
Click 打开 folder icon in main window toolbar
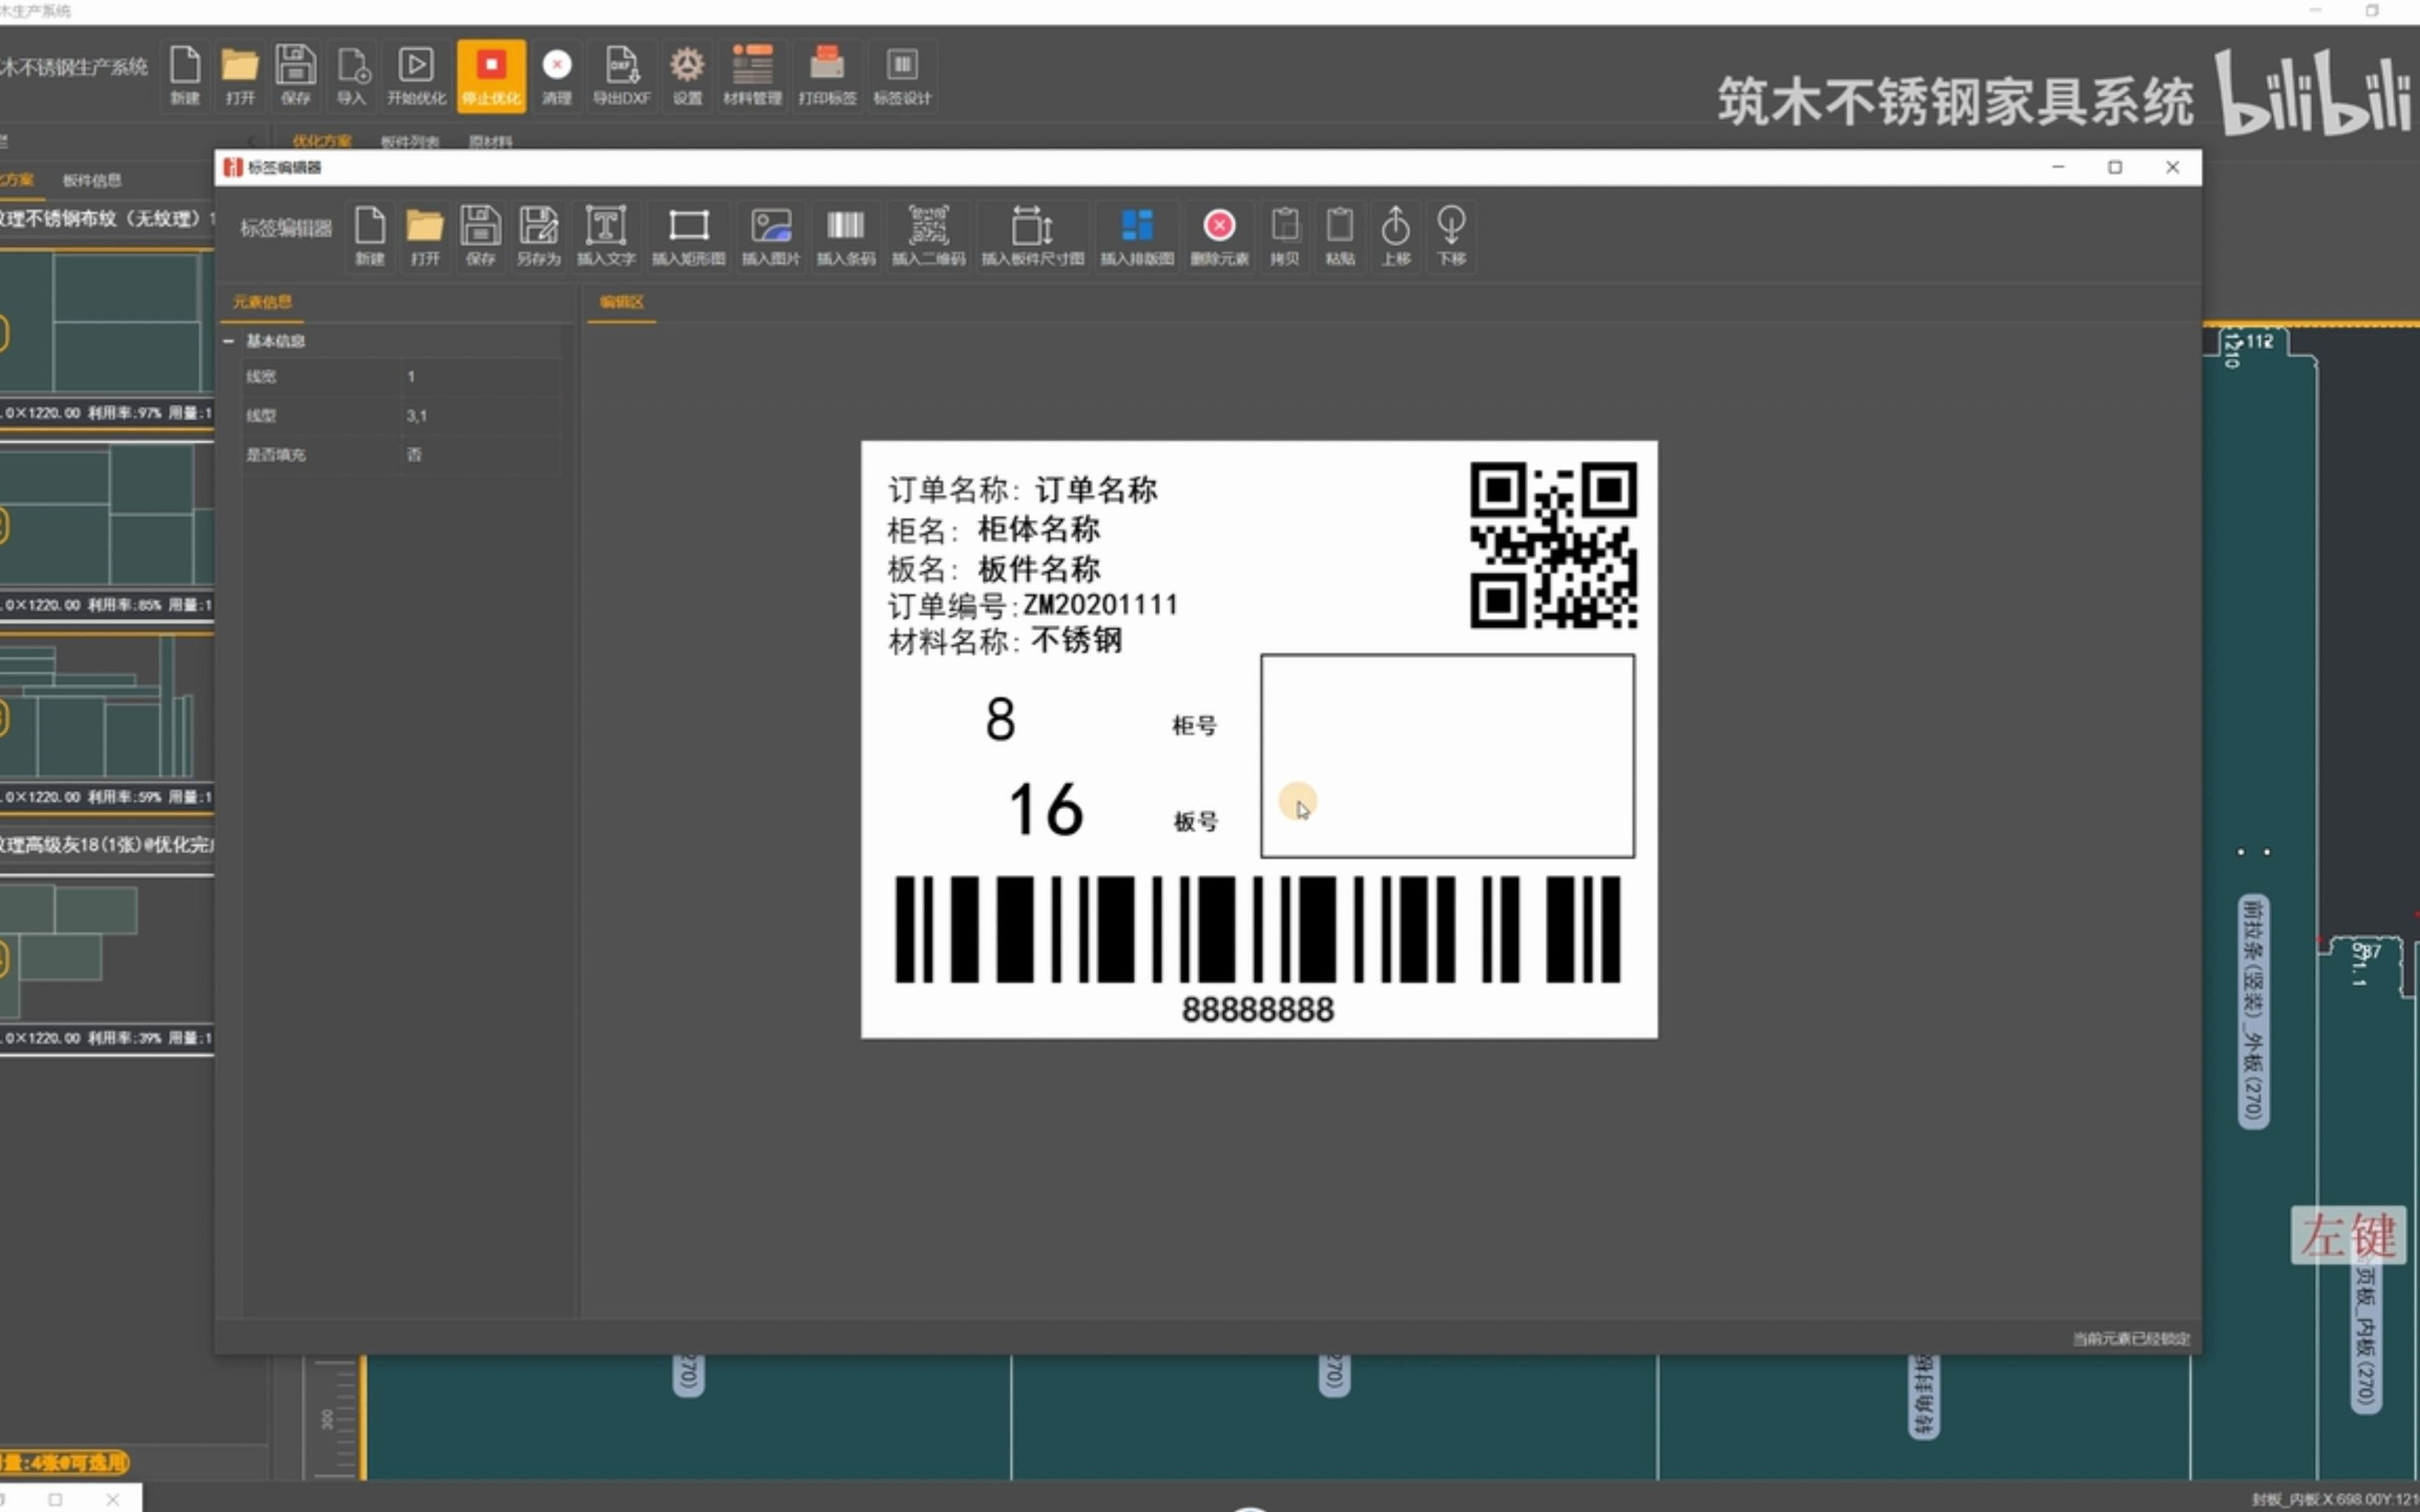240,75
